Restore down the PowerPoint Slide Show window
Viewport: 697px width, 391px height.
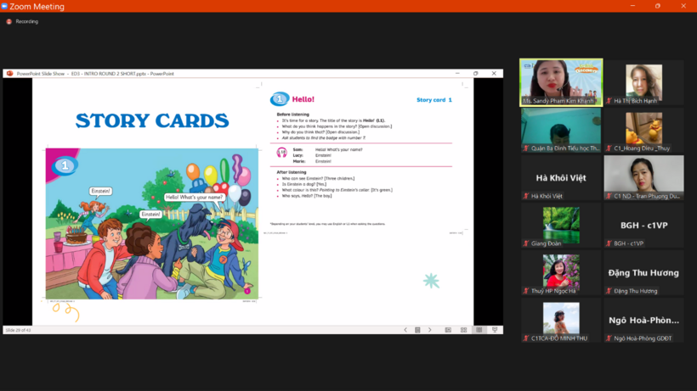[475, 74]
